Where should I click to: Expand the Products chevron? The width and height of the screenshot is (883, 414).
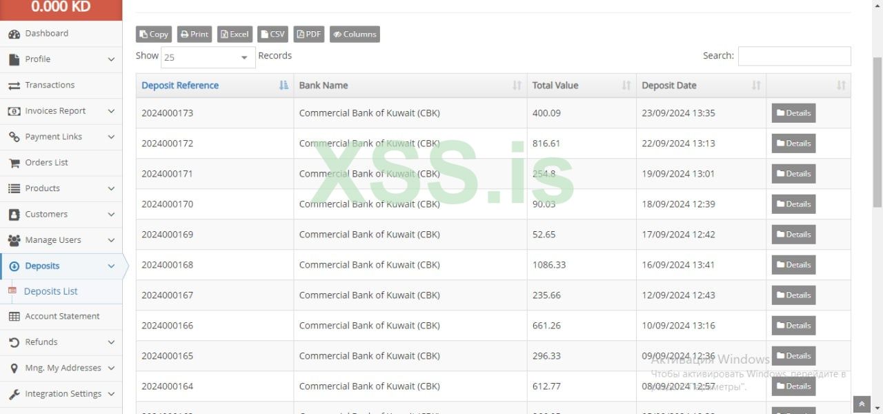pyautogui.click(x=111, y=188)
